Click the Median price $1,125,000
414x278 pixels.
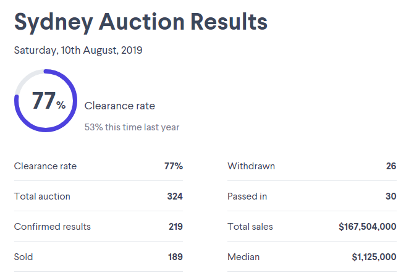[x=374, y=257]
